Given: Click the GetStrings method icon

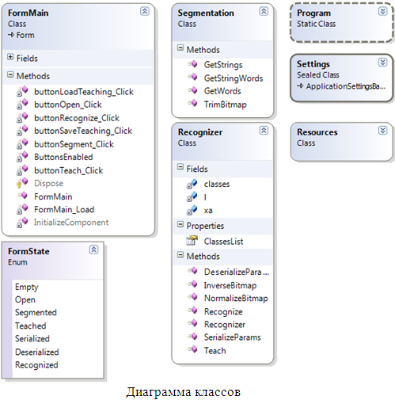Looking at the screenshot, I should pos(192,64).
